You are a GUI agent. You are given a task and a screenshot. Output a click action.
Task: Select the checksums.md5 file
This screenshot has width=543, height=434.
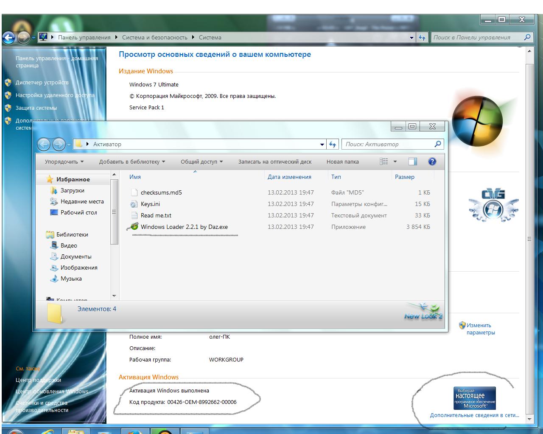(x=161, y=192)
